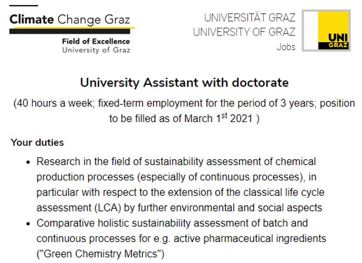The width and height of the screenshot is (362, 263).
Task: Click the second bullet about comparative assessment
Action: (x=181, y=239)
